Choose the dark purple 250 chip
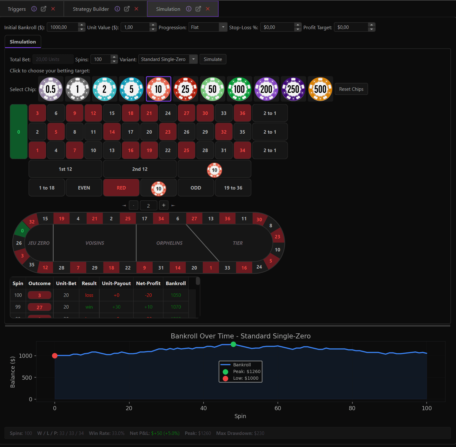Viewport: 456px width, 447px height. coord(294,89)
